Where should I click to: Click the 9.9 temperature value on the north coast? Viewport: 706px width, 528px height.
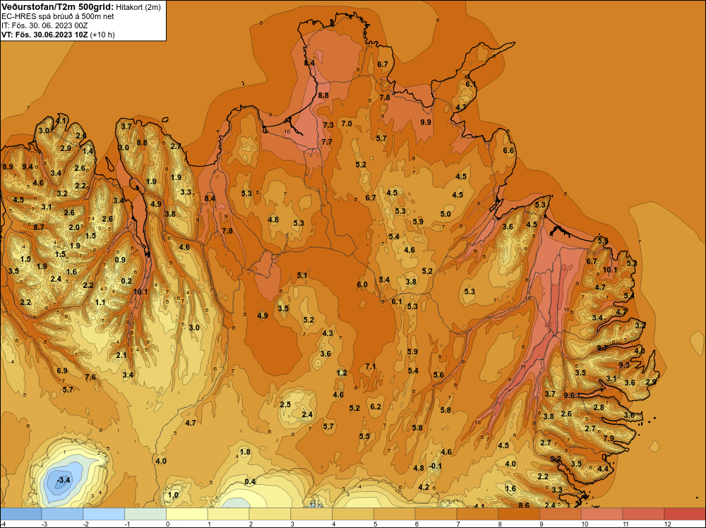[426, 122]
